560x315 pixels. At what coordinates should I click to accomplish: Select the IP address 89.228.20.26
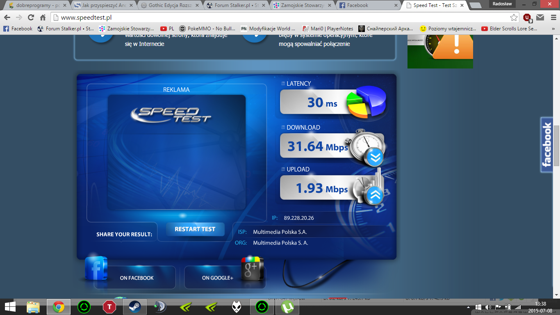click(x=299, y=218)
